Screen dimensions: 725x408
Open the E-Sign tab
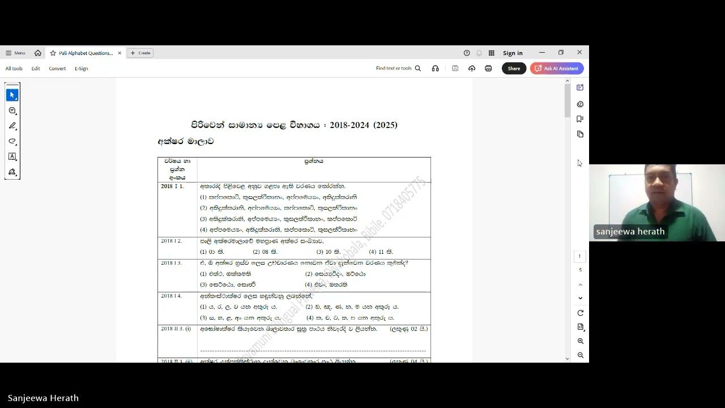82,69
